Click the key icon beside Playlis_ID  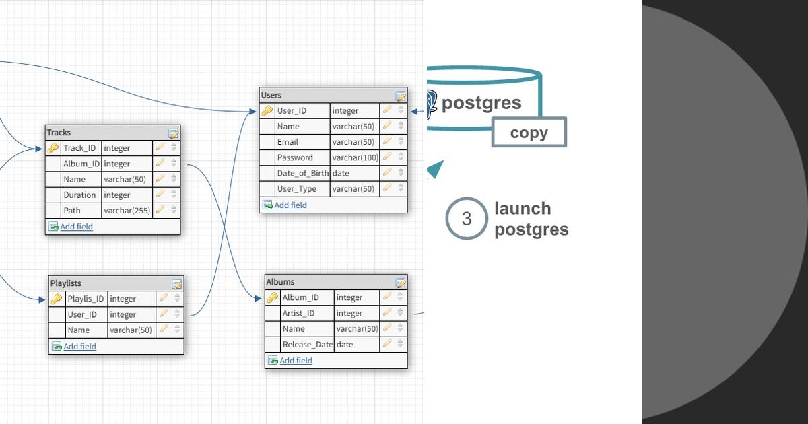(57, 298)
